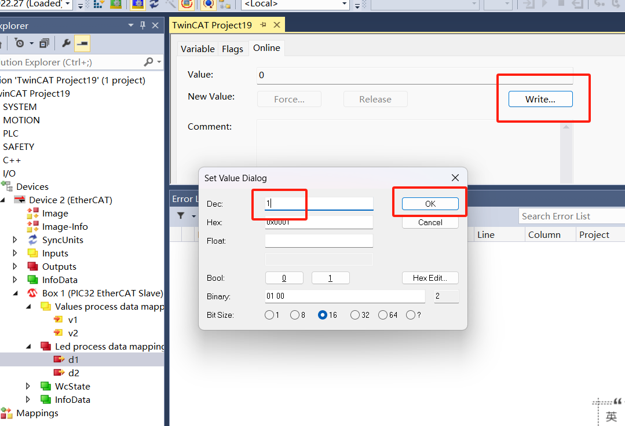Click the Reload Devices toolbar icon
This screenshot has height=426, width=625.
tap(154, 4)
